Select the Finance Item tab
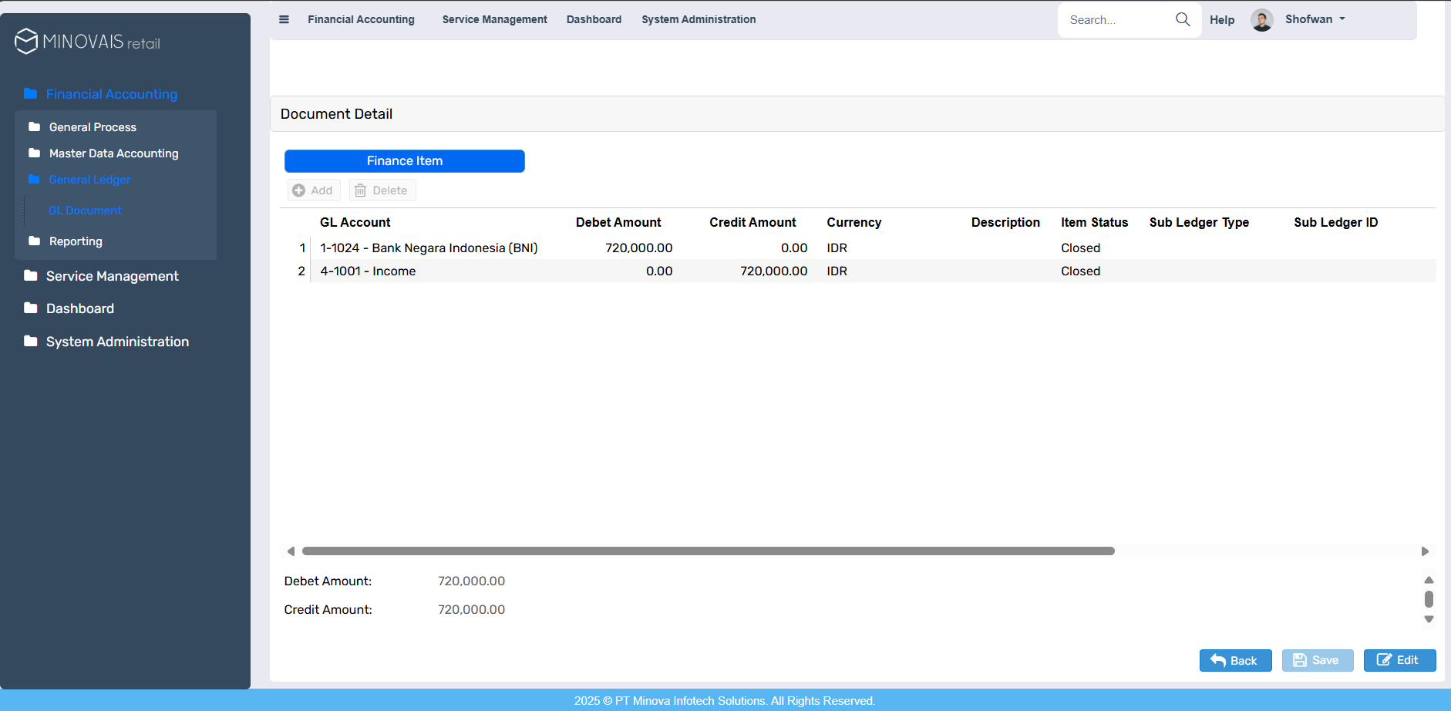The width and height of the screenshot is (1451, 711). 404,161
